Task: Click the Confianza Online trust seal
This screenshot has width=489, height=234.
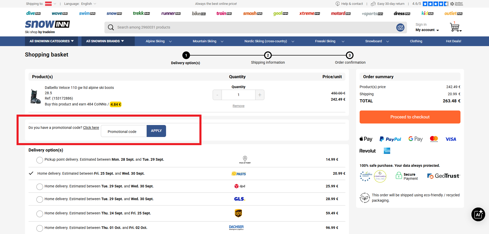Action: coord(380,176)
